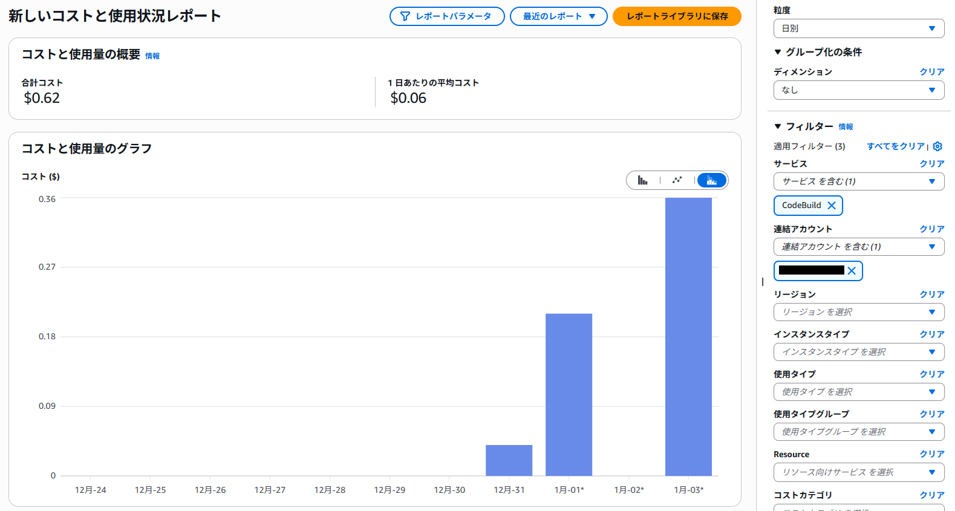Clear the Resource filter
The image size is (955, 511).
tap(932, 454)
